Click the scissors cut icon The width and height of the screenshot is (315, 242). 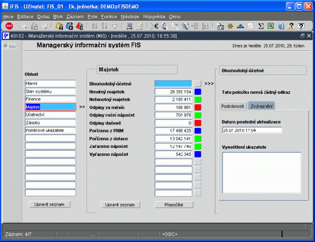pos(154,26)
